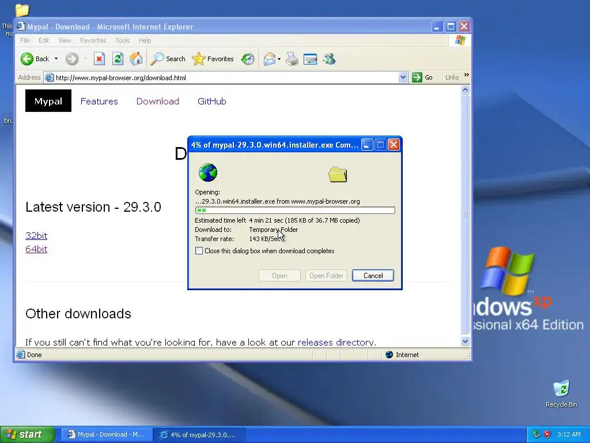Open the Help menu

tap(145, 40)
